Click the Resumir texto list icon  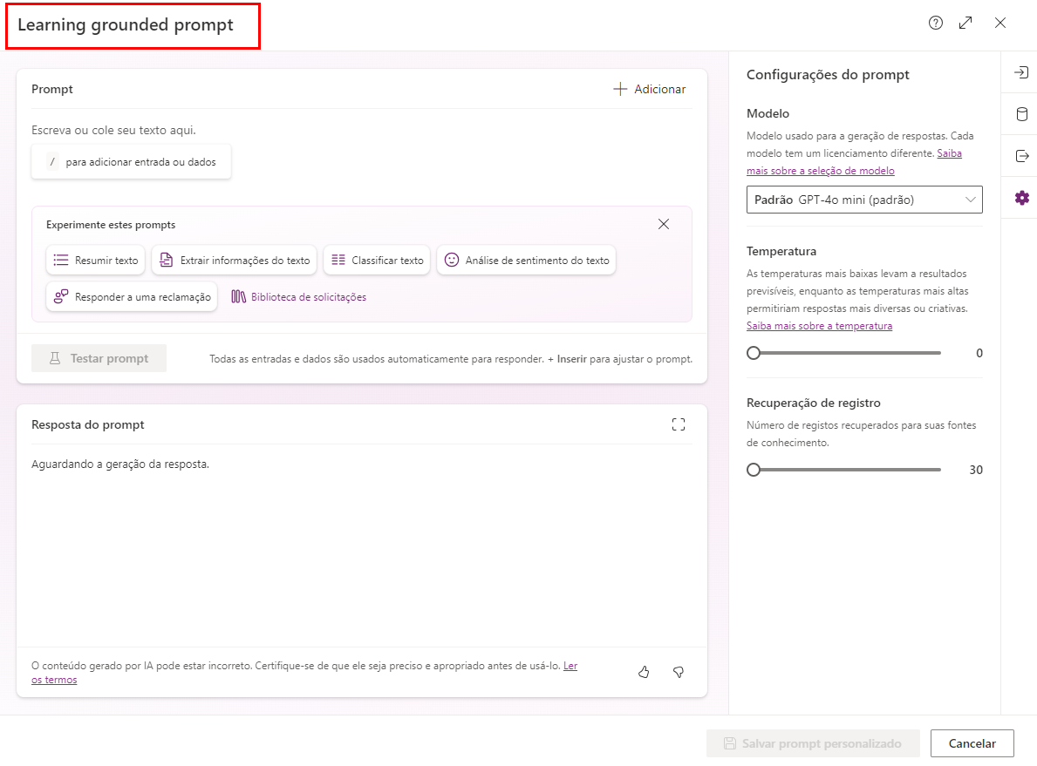pyautogui.click(x=61, y=261)
